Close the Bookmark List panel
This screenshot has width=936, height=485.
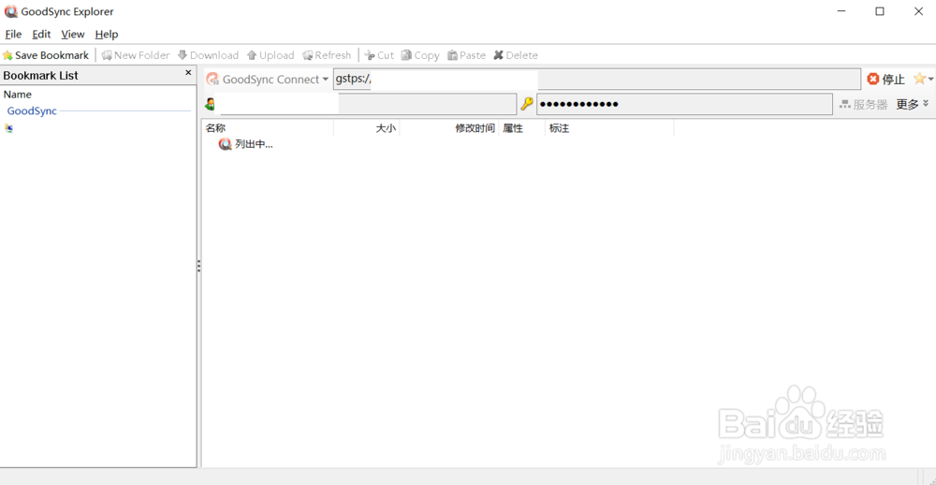[188, 73]
